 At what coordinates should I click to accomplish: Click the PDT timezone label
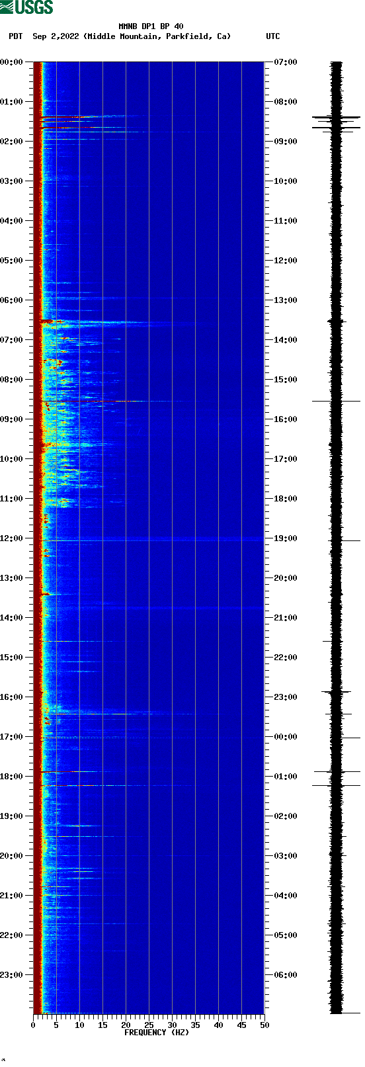click(x=16, y=36)
